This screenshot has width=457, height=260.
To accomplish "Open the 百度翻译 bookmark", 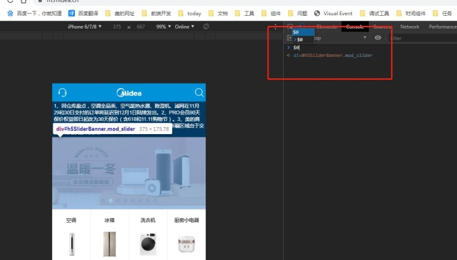I will point(83,13).
